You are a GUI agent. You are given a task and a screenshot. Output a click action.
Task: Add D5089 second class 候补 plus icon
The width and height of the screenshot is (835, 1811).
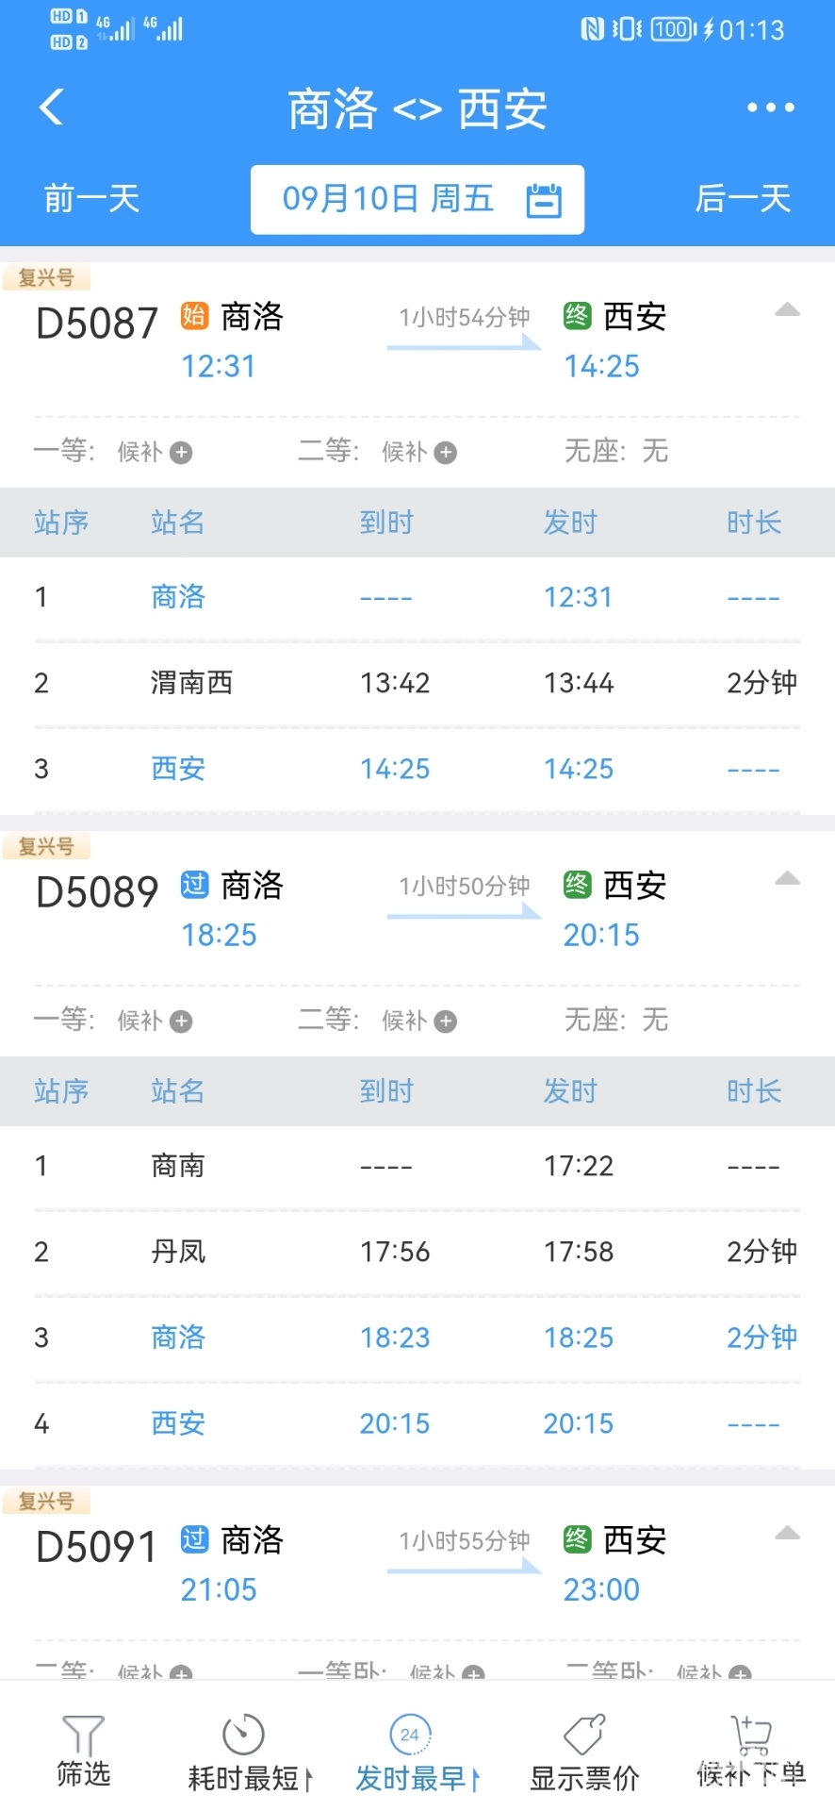click(446, 1022)
